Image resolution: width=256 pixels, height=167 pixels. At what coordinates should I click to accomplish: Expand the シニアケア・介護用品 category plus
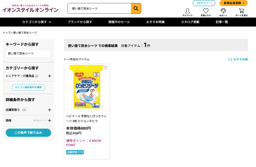49,76
